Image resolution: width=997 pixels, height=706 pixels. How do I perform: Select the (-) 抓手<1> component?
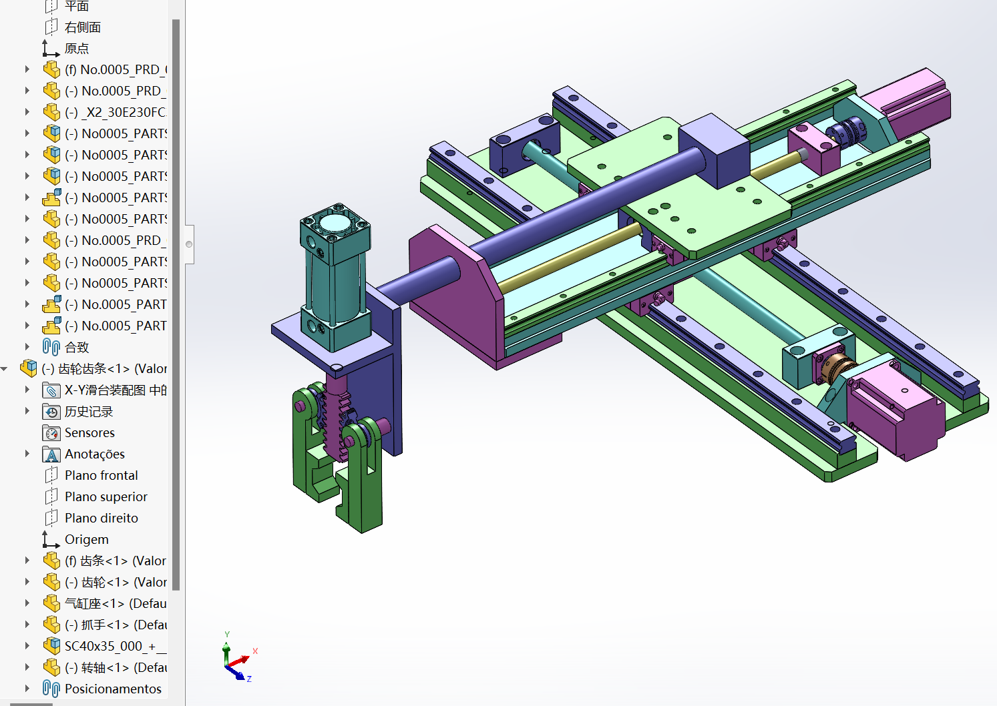click(x=115, y=625)
